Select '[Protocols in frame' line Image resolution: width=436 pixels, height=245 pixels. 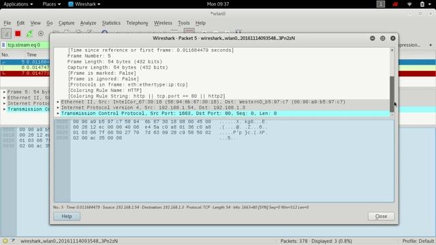pyautogui.click(x=127, y=84)
